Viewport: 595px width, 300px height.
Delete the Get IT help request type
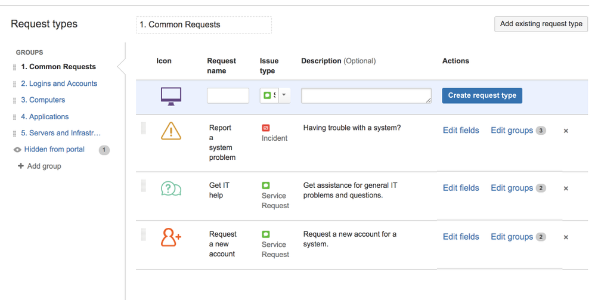(566, 188)
